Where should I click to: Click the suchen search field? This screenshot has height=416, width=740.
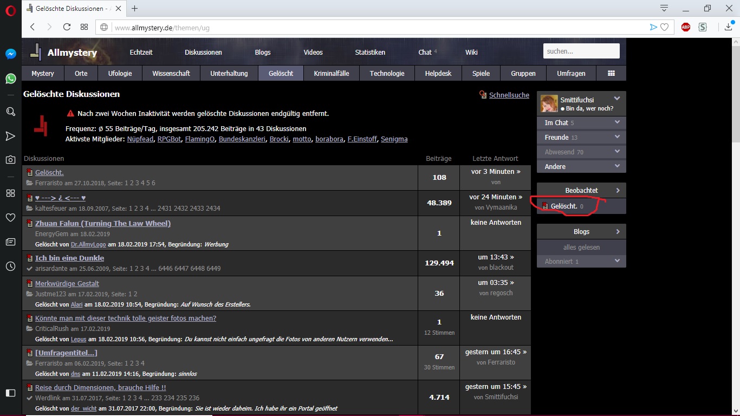click(x=581, y=51)
